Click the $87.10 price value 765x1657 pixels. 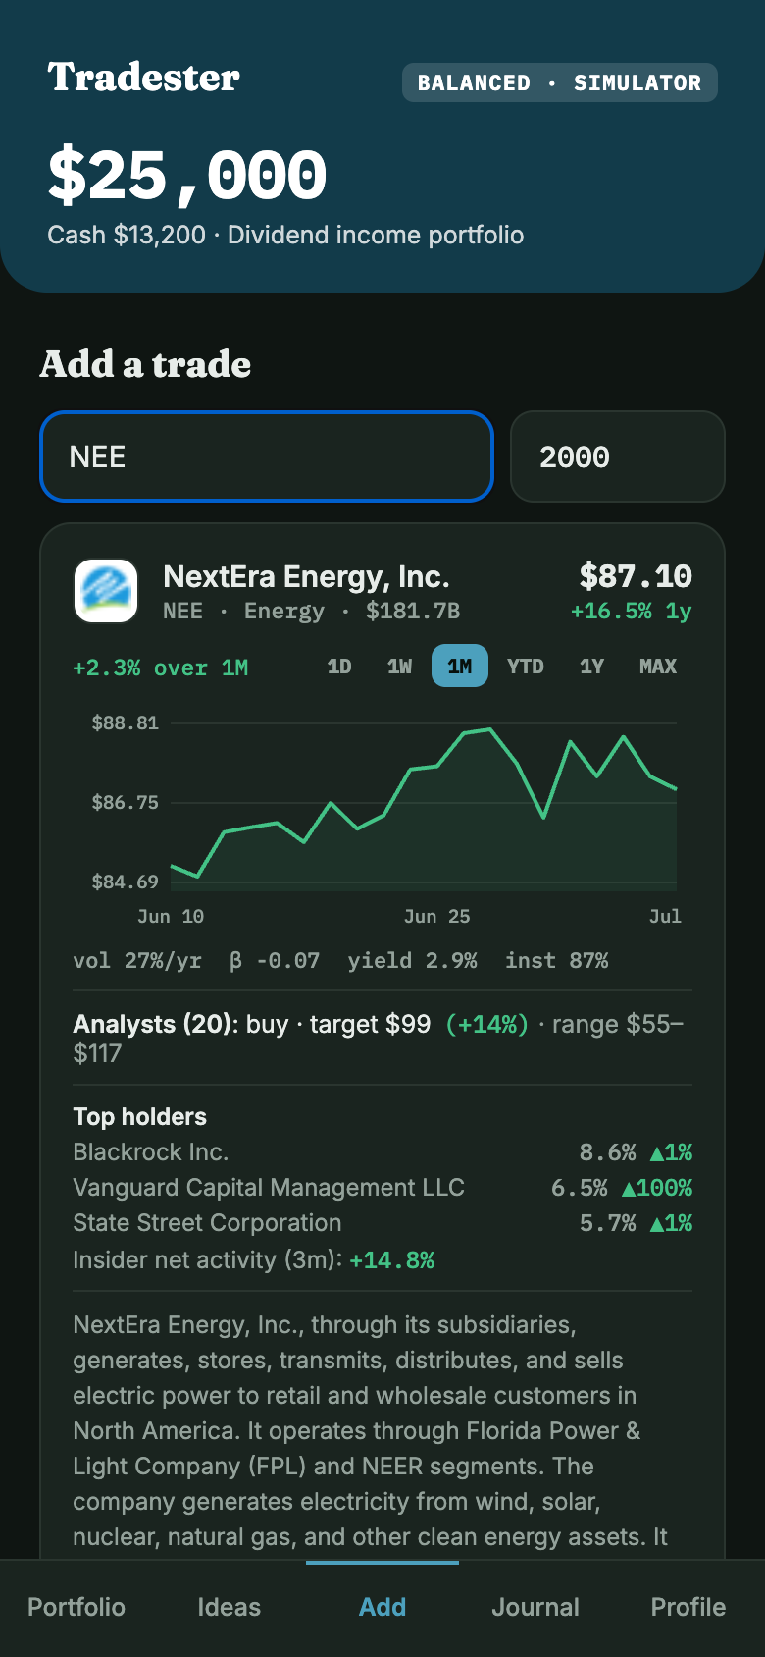click(636, 576)
